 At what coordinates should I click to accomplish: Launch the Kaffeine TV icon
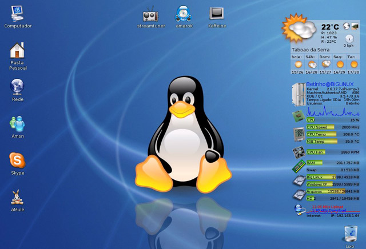tap(217, 13)
